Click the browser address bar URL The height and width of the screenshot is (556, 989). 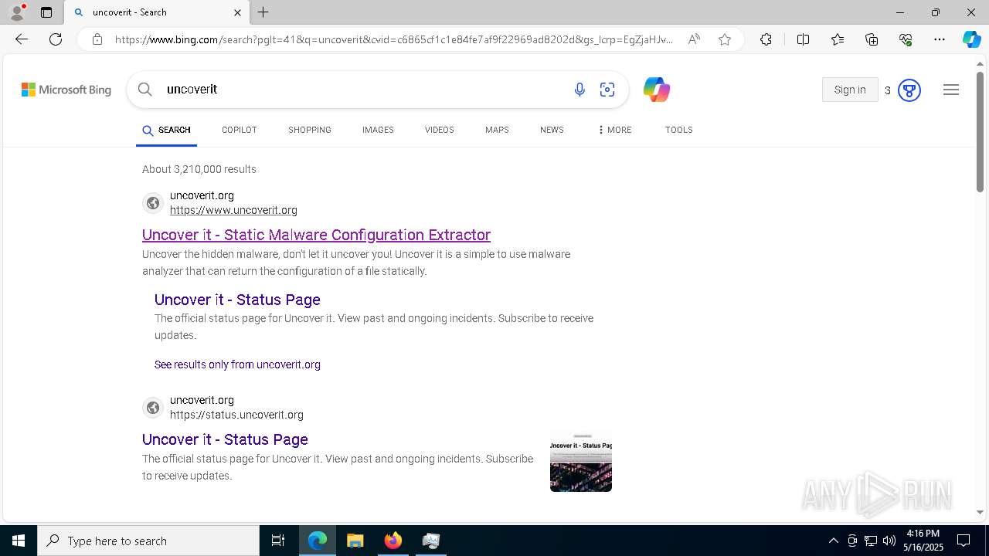pos(394,39)
